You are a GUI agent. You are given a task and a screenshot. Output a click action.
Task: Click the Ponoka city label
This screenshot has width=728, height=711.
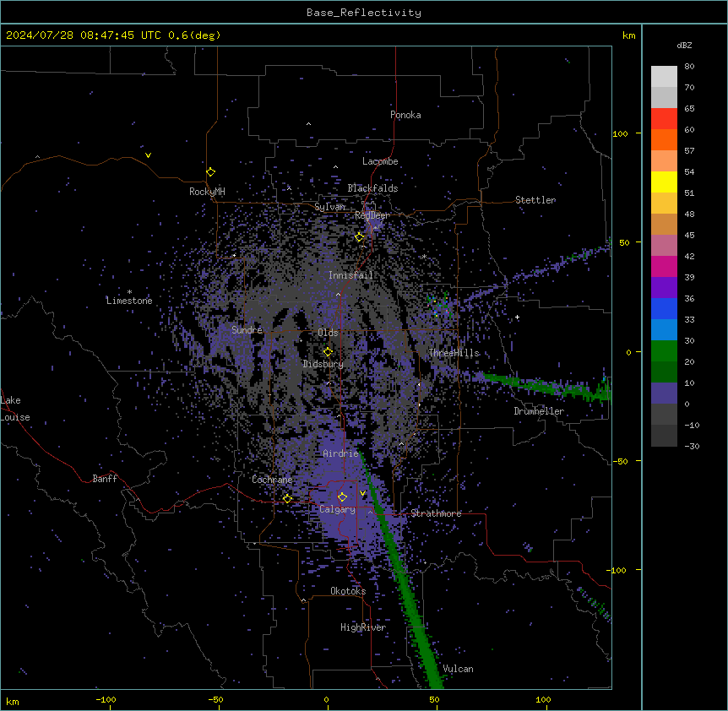click(x=405, y=115)
